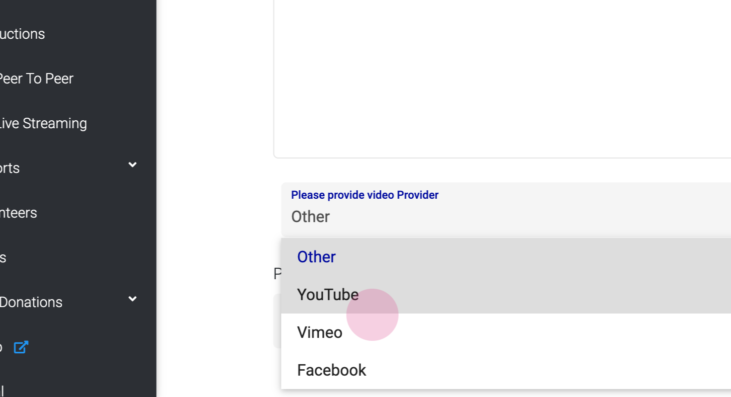Click the cut-off sidebar item at the bottom

[x=2, y=391]
